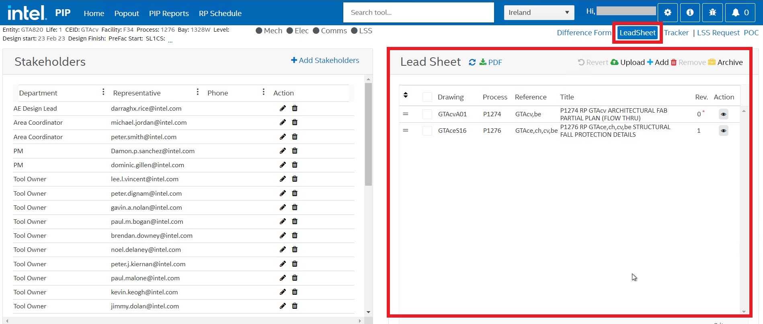View GTAcvA01 drawing via eye icon

723,114
